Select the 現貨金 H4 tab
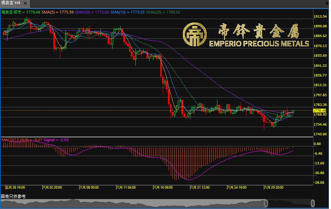331x209 pixels. (x=11, y=2)
